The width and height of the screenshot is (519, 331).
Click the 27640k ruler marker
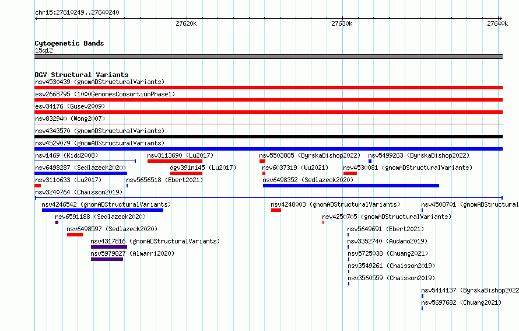point(497,23)
